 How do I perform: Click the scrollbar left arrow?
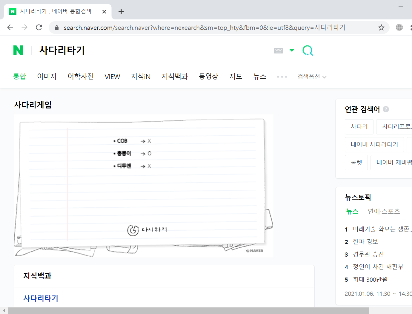pyautogui.click(x=4, y=311)
